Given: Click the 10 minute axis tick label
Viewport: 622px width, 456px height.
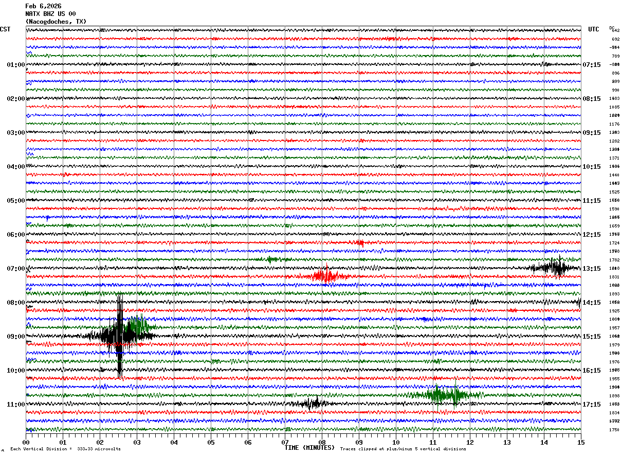Looking at the screenshot, I should tap(396, 442).
